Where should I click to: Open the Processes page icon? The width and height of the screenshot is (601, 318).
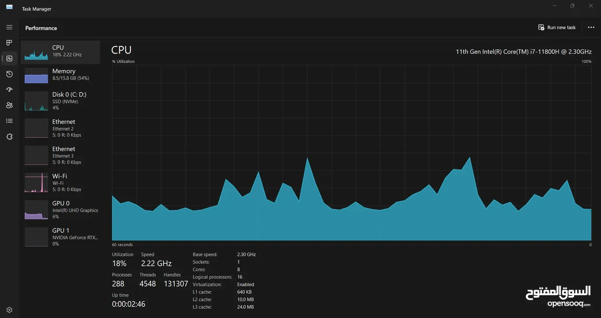point(9,43)
